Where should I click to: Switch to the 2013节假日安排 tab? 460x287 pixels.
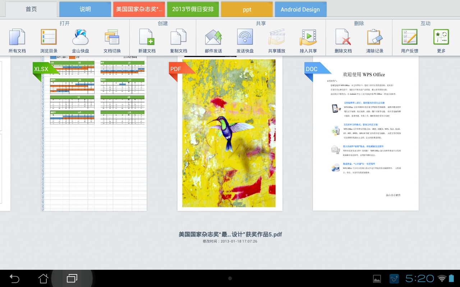pyautogui.click(x=193, y=9)
